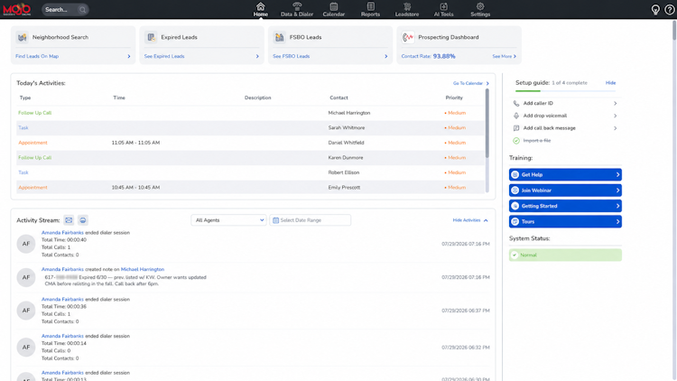
Task: Select the Follow Up Call for Michael Harrington
Action: 250,113
